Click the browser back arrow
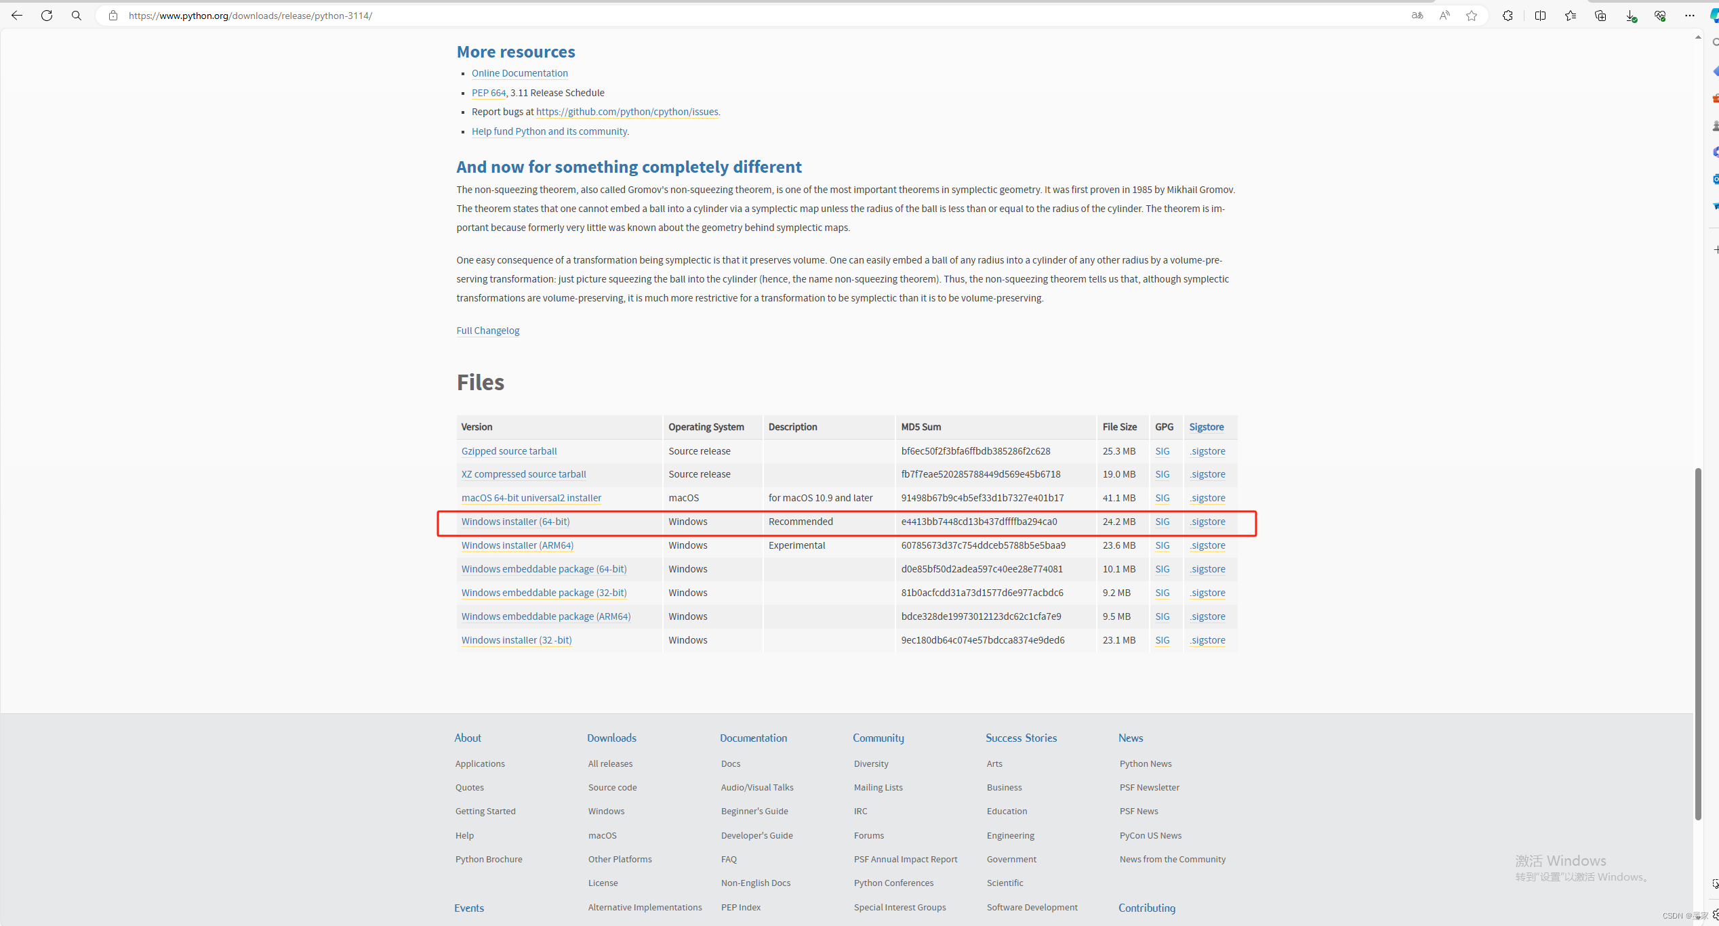 tap(17, 16)
